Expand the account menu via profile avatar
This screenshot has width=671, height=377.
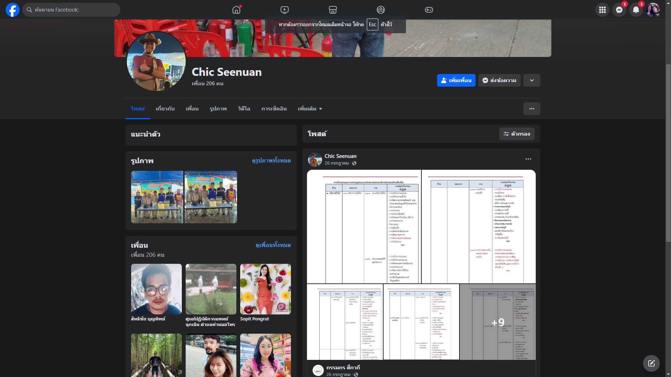pos(653,10)
